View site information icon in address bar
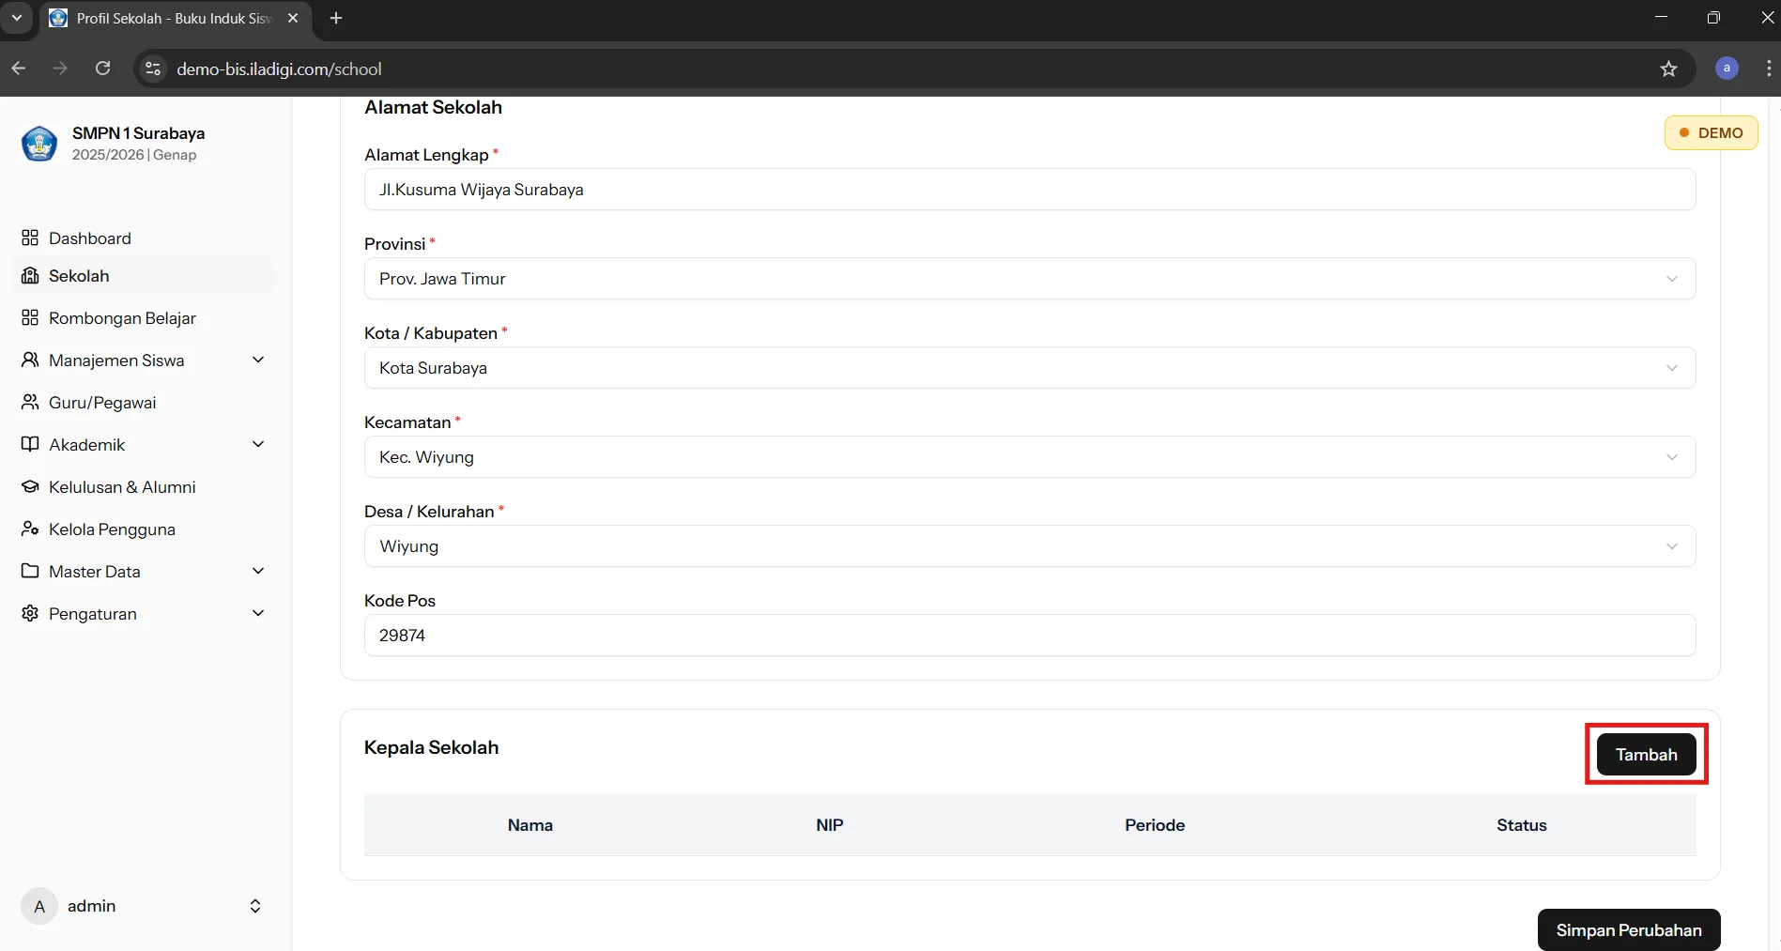Screen dimensions: 1781x951 click(x=153, y=69)
